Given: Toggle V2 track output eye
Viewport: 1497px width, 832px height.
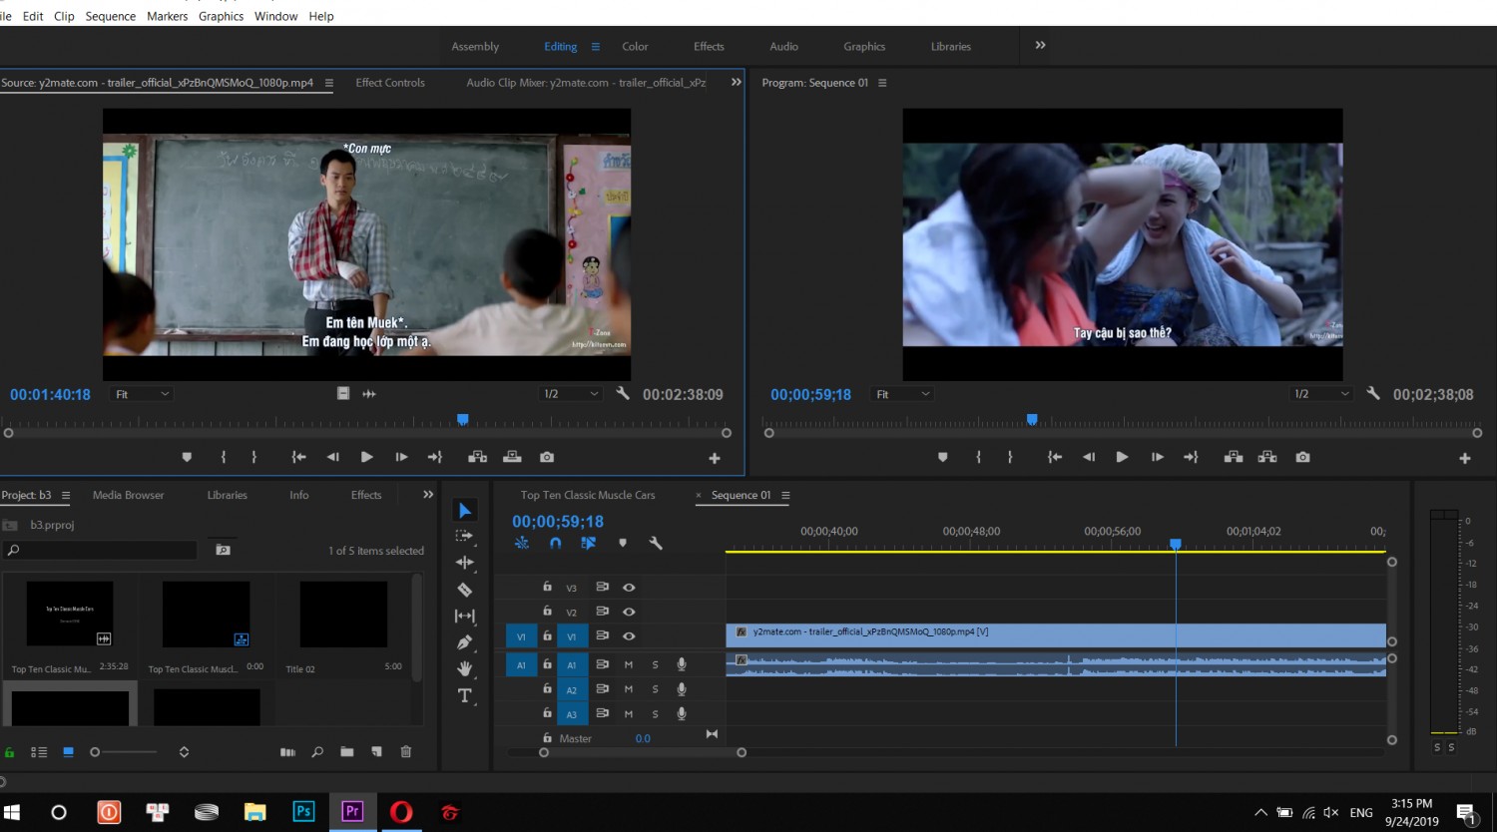Looking at the screenshot, I should (x=629, y=612).
